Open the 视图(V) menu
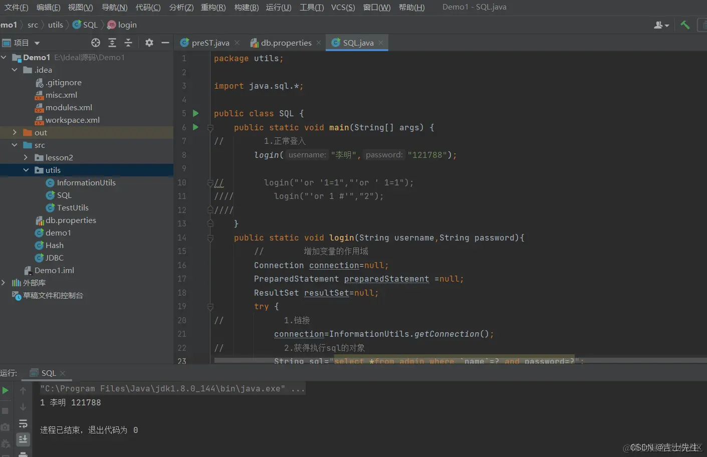The image size is (707, 457). (x=80, y=7)
